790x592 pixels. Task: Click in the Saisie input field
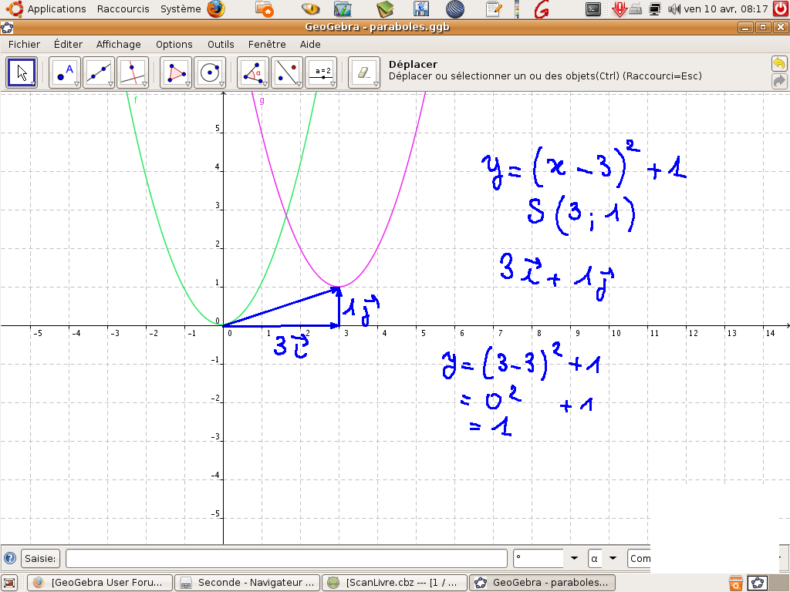coord(285,558)
